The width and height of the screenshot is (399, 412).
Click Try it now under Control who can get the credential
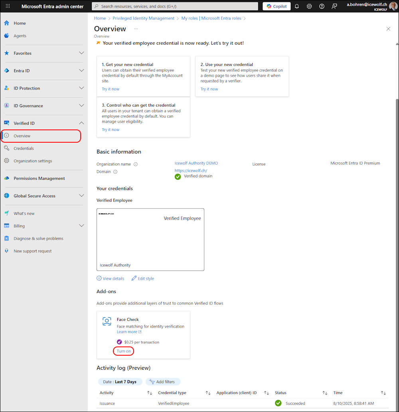[111, 130]
